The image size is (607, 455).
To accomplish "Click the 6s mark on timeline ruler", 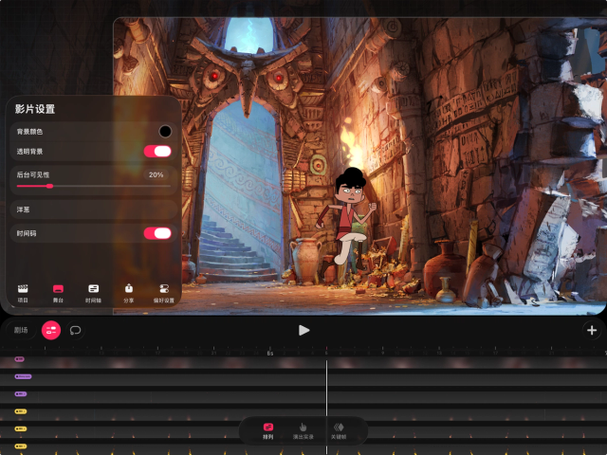I will point(270,353).
